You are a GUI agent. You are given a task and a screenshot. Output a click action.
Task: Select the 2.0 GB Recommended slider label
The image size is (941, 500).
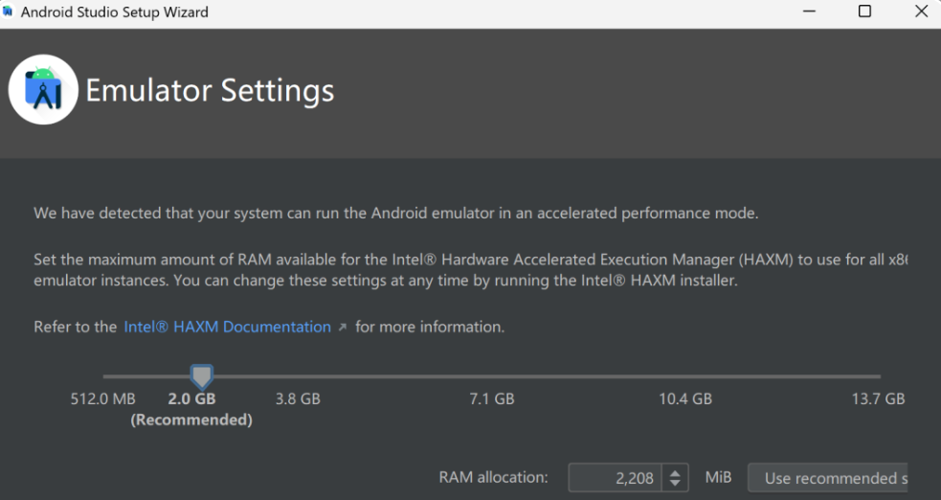point(191,409)
